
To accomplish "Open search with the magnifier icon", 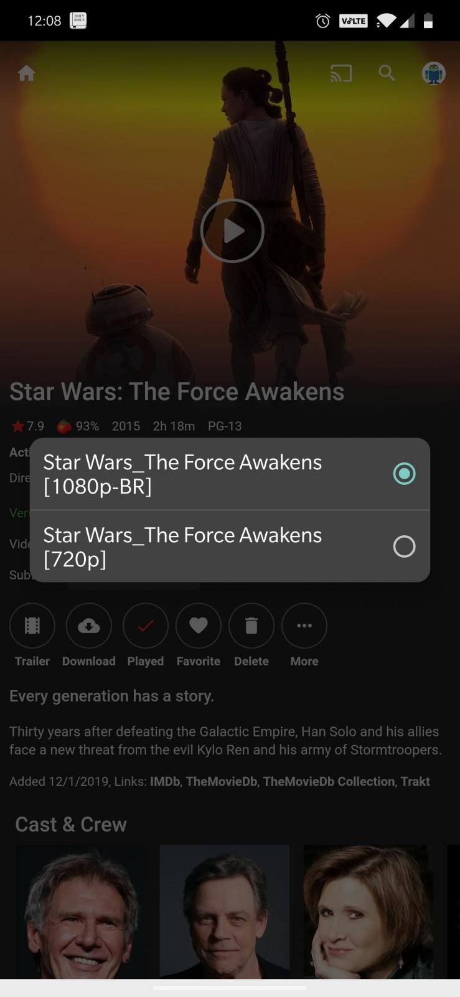I will 387,74.
